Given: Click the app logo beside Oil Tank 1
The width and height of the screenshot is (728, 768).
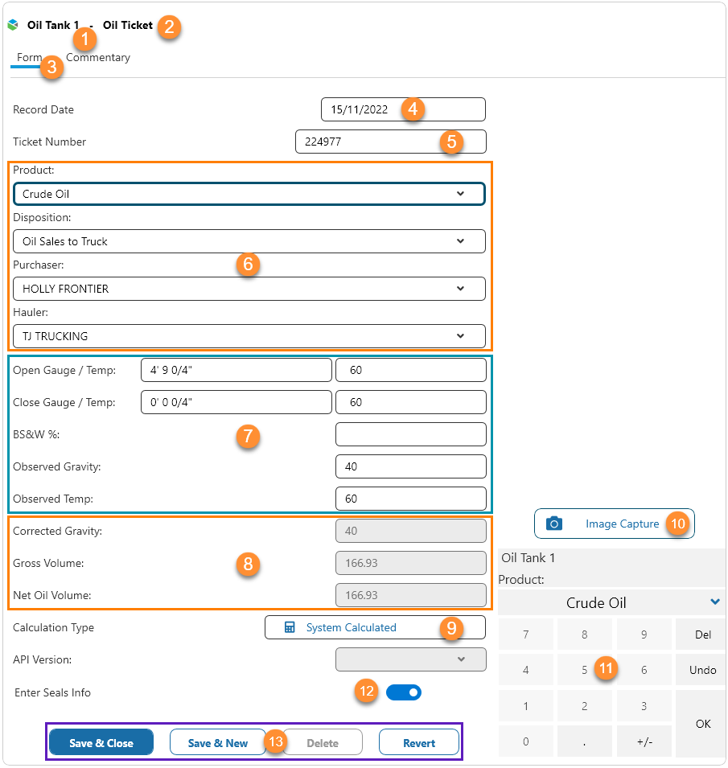Looking at the screenshot, I should point(13,25).
